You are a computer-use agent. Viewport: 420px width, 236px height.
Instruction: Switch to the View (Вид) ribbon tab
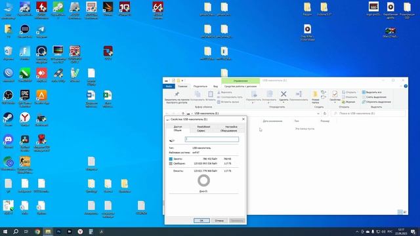(215, 87)
